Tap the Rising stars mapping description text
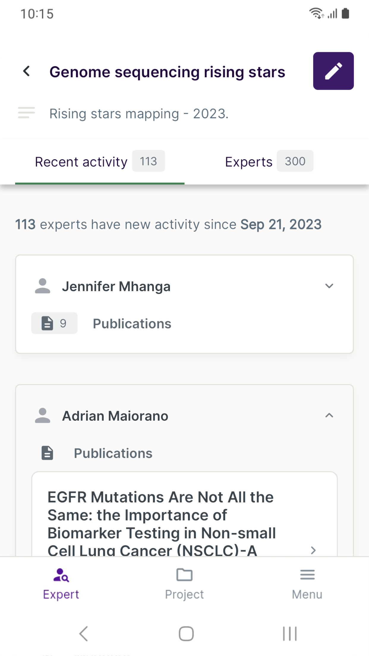 (139, 114)
